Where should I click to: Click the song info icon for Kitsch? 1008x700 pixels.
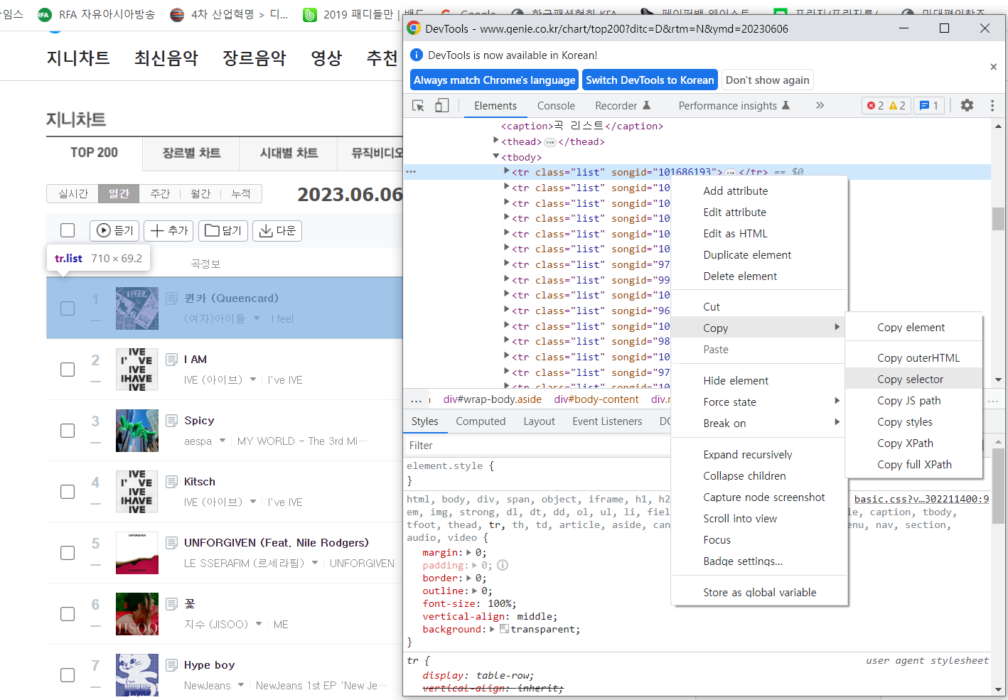[x=171, y=482]
